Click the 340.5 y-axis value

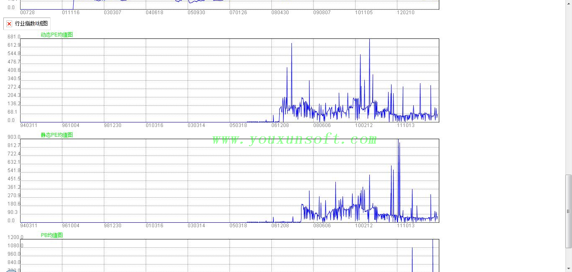tap(14, 79)
